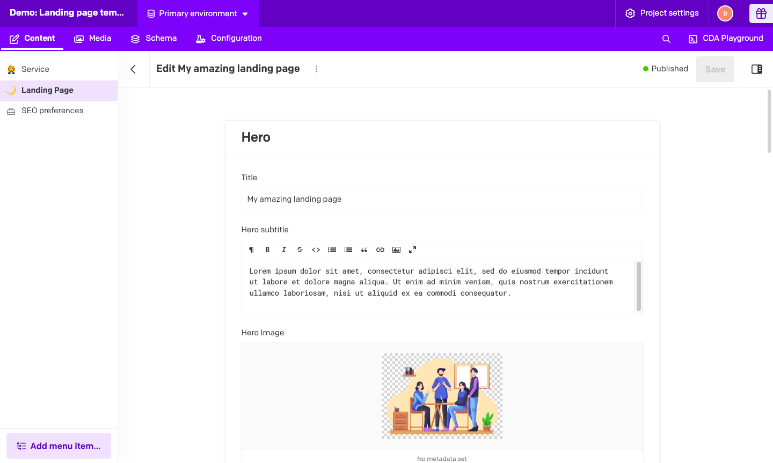Toggle bold formatting in the Hero subtitle editor
773x463 pixels.
coord(267,249)
